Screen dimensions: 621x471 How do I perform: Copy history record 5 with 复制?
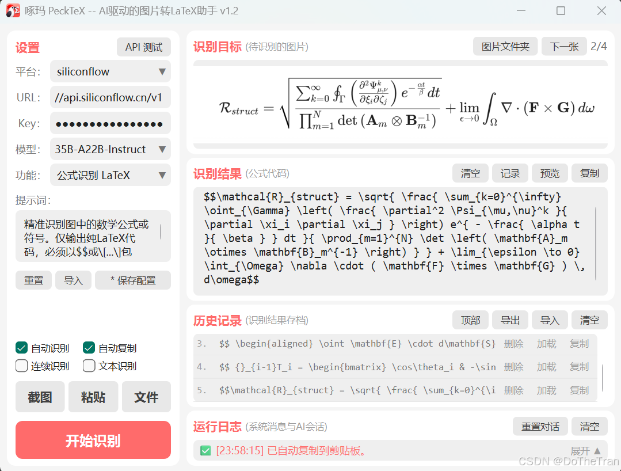pyautogui.click(x=580, y=390)
